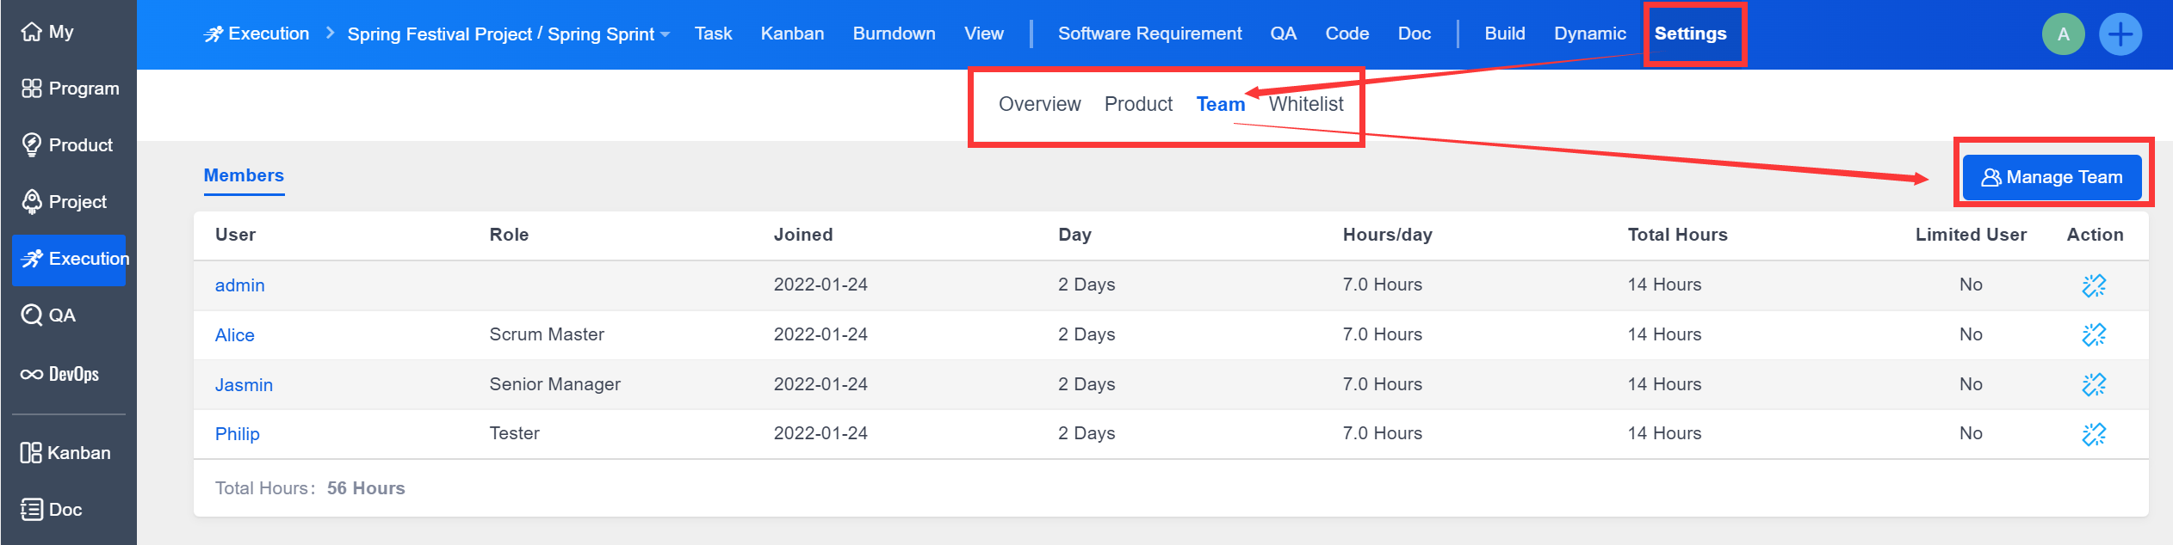Open sidebar Kanban module
2173x545 pixels.
tap(66, 453)
